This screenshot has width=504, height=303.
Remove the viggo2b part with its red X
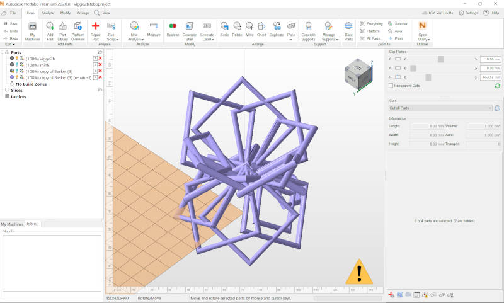(x=100, y=59)
